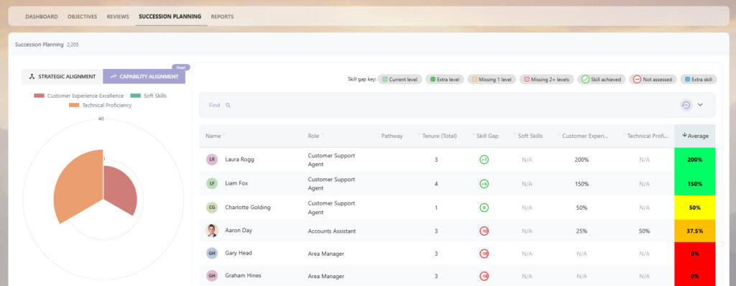The height and width of the screenshot is (286, 736).
Task: Click the search magnifier icon
Action: click(x=228, y=105)
